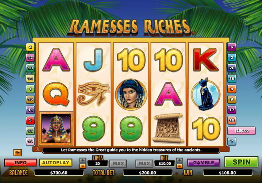262x183 pixels.
Task: Click the Cleopatra portrait symbol
Action: point(131,94)
